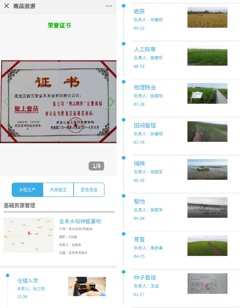The height and width of the screenshot is (308, 240).
Task: Open the 仓储入库 timeline entry
Action: click(x=28, y=281)
